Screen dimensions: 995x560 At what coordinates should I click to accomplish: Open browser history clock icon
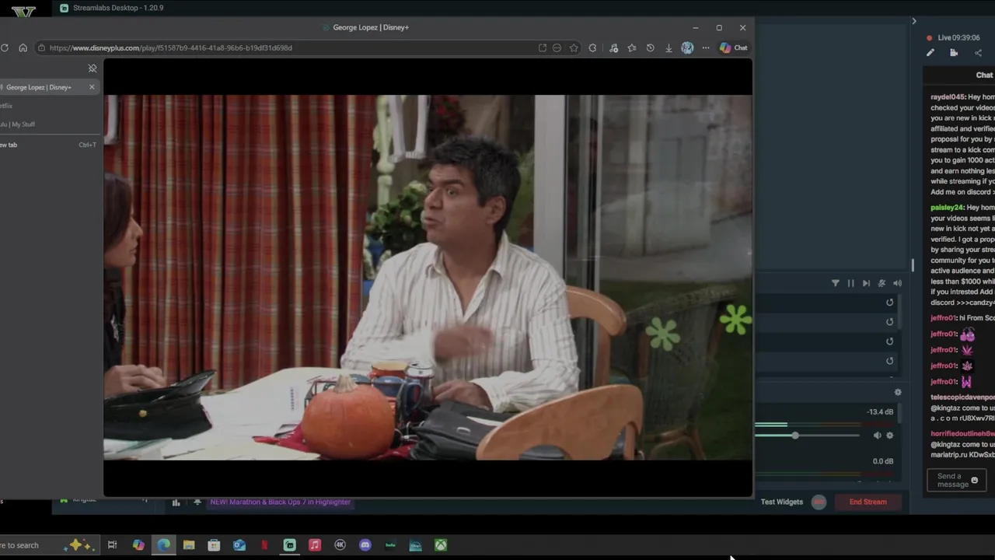click(x=651, y=48)
